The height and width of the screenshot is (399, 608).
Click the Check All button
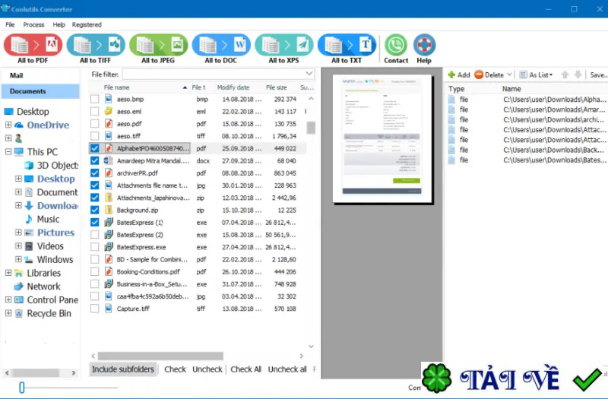click(245, 369)
